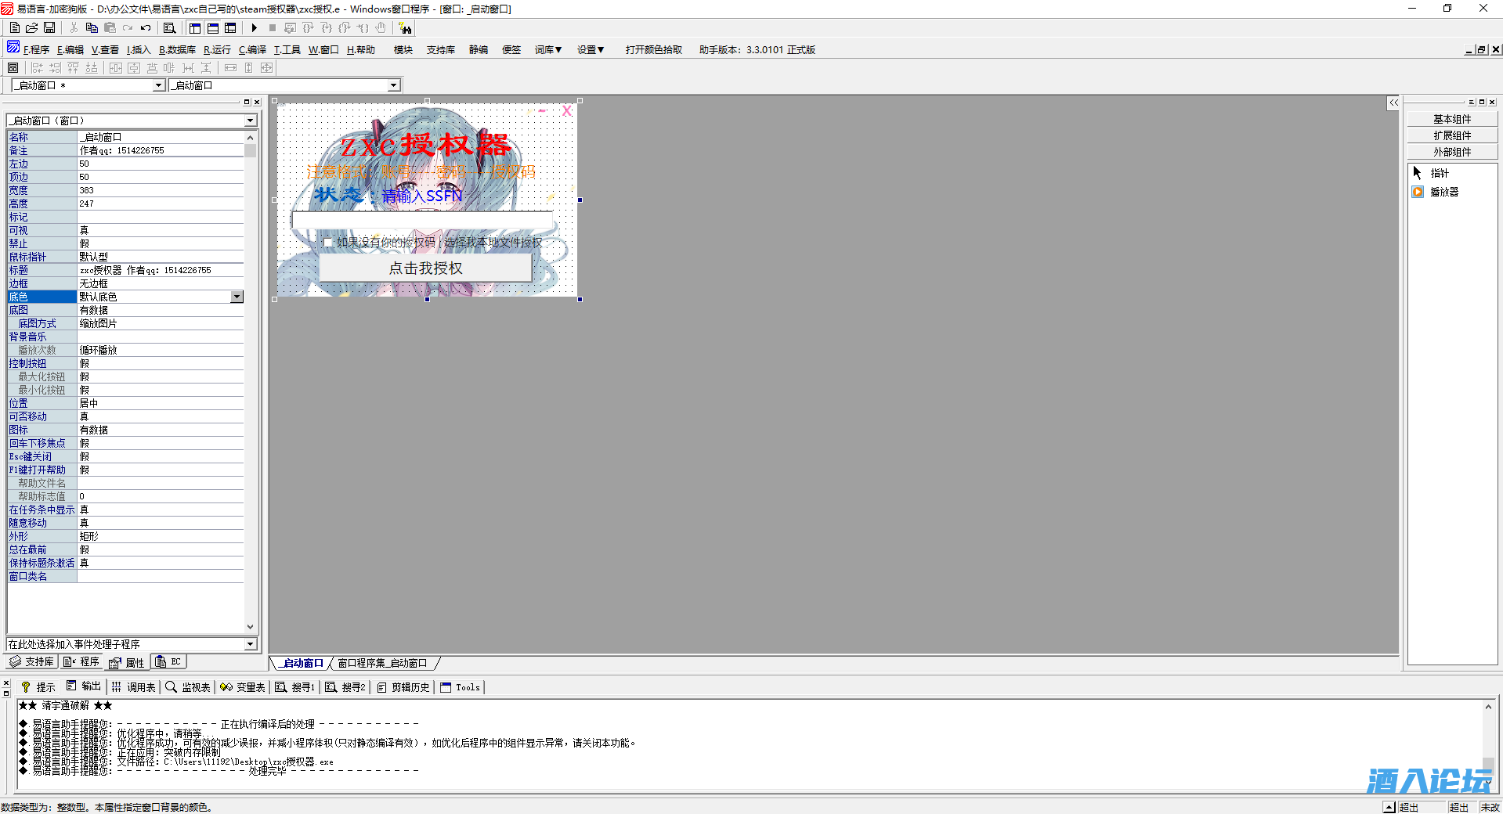Switch to the 扩展组件 panel on the right
Image resolution: width=1503 pixels, height=814 pixels.
(1451, 135)
